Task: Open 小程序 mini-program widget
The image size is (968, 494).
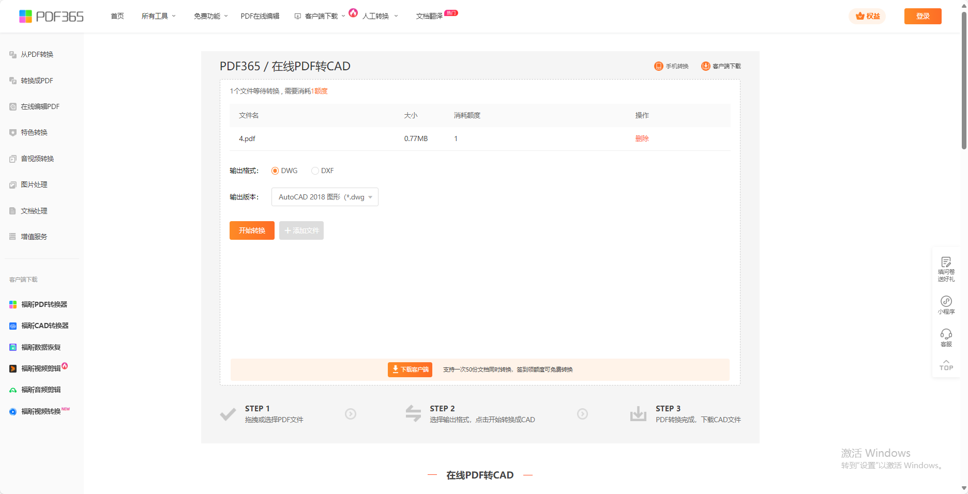Action: [x=946, y=305]
